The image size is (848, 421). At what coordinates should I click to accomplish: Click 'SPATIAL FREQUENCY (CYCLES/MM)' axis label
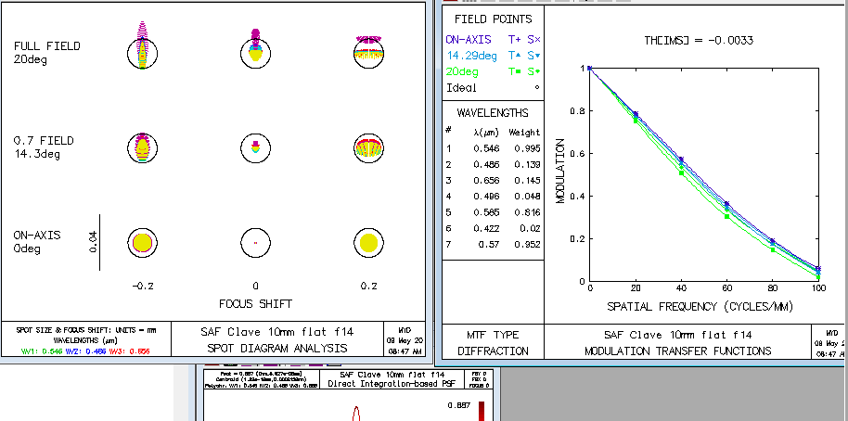[x=700, y=307]
